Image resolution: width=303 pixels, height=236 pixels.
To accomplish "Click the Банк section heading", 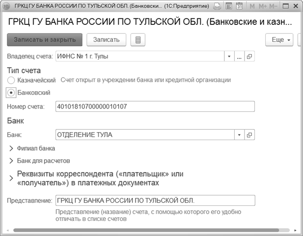I will coord(16,121).
